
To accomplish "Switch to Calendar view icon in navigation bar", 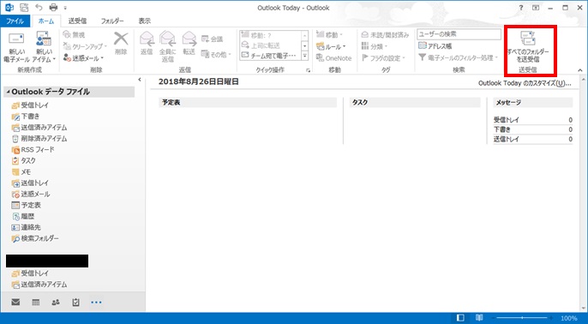I will click(x=36, y=303).
